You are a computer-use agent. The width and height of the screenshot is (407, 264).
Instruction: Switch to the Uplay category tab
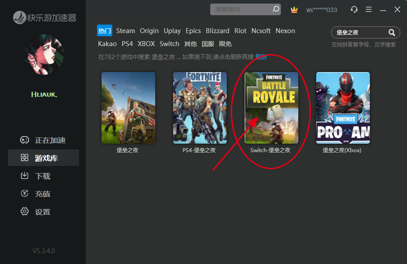[172, 31]
